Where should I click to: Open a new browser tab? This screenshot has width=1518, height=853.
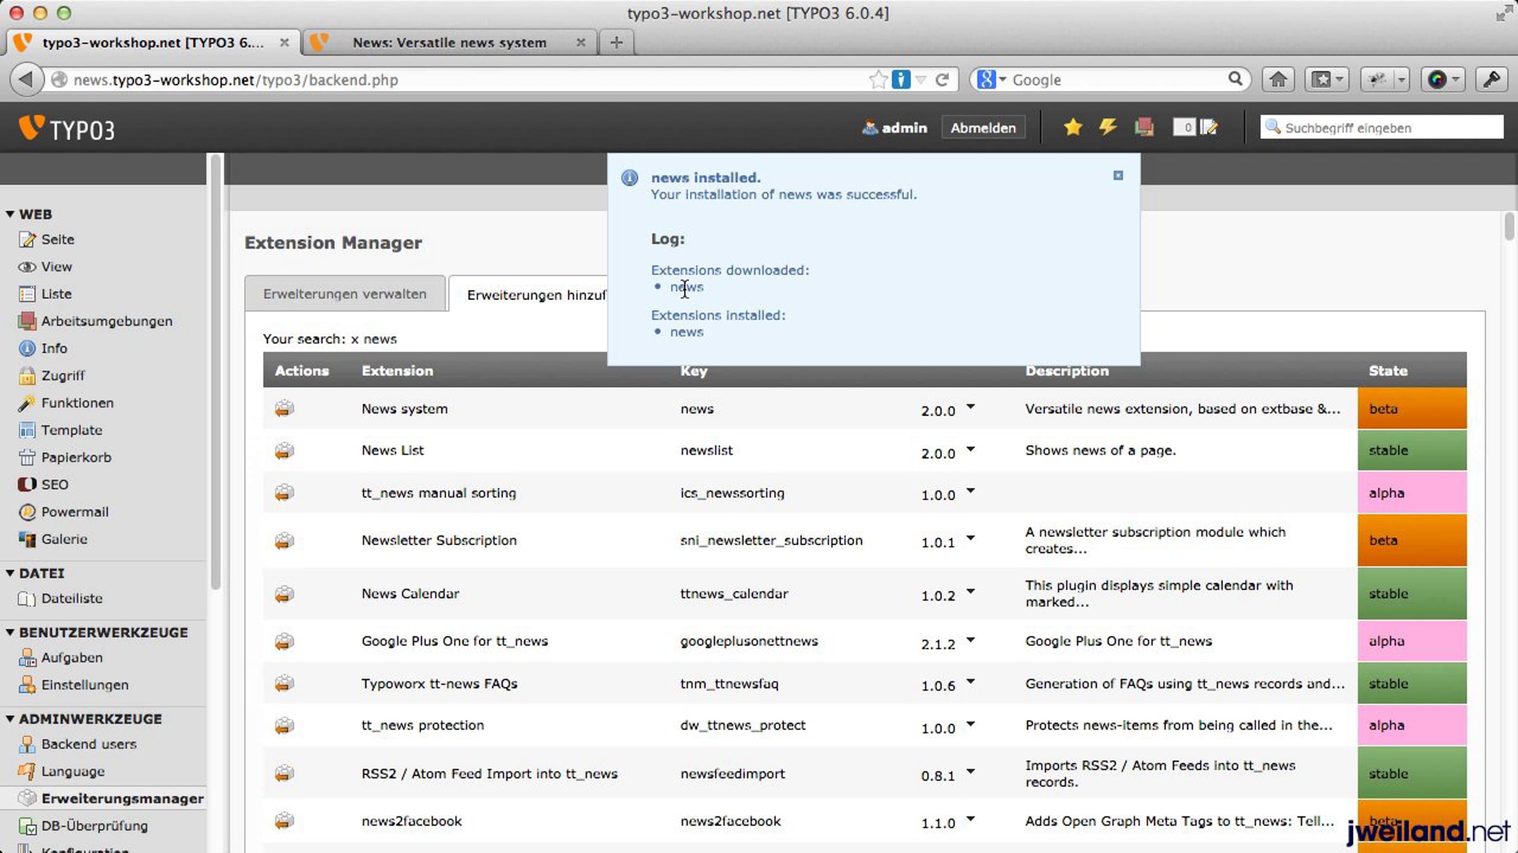tap(617, 42)
